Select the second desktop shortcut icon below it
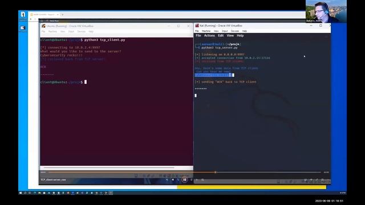The height and width of the screenshot is (205, 365). tap(23, 28)
